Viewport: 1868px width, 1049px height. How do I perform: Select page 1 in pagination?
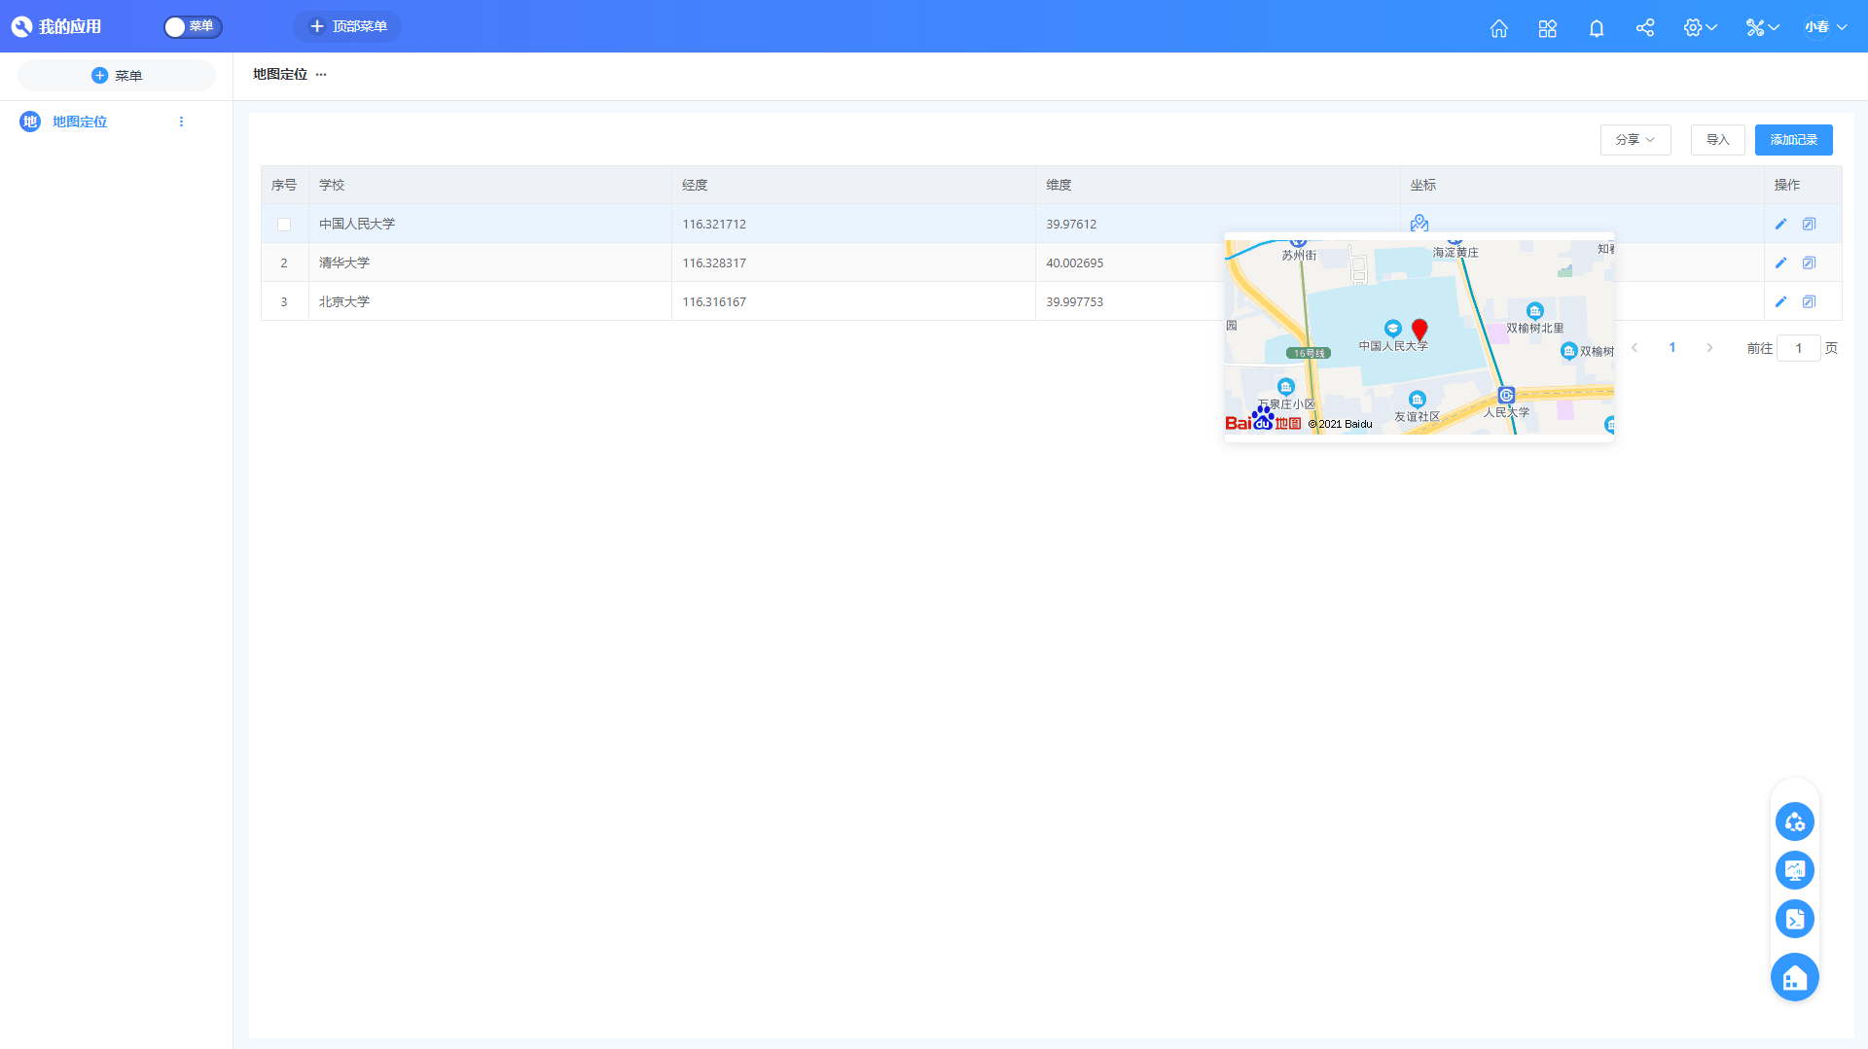(x=1672, y=348)
